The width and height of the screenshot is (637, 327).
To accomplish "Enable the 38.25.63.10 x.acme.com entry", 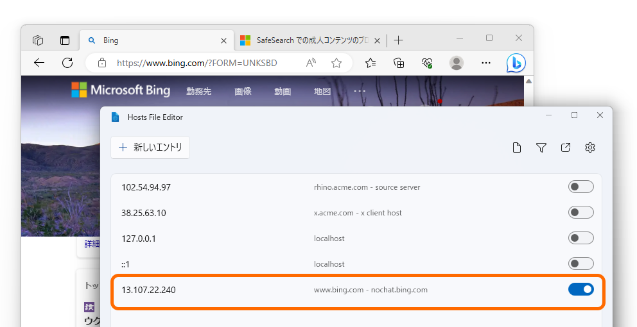I will tap(581, 212).
